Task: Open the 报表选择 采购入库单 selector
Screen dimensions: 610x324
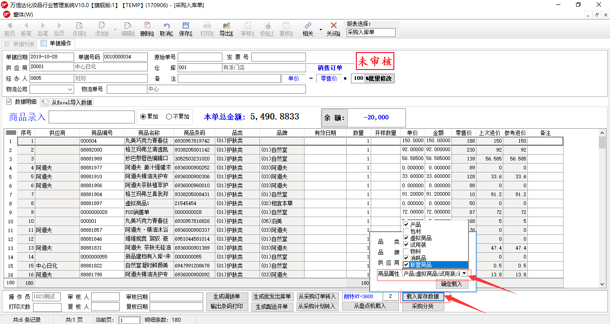Action: click(371, 33)
